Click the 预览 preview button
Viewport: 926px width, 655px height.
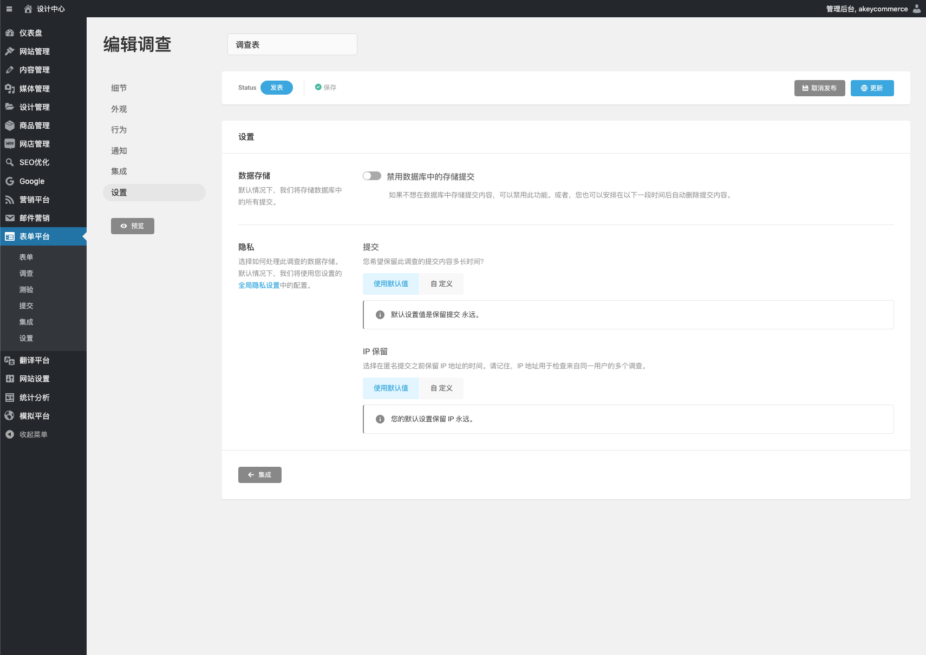coord(133,226)
